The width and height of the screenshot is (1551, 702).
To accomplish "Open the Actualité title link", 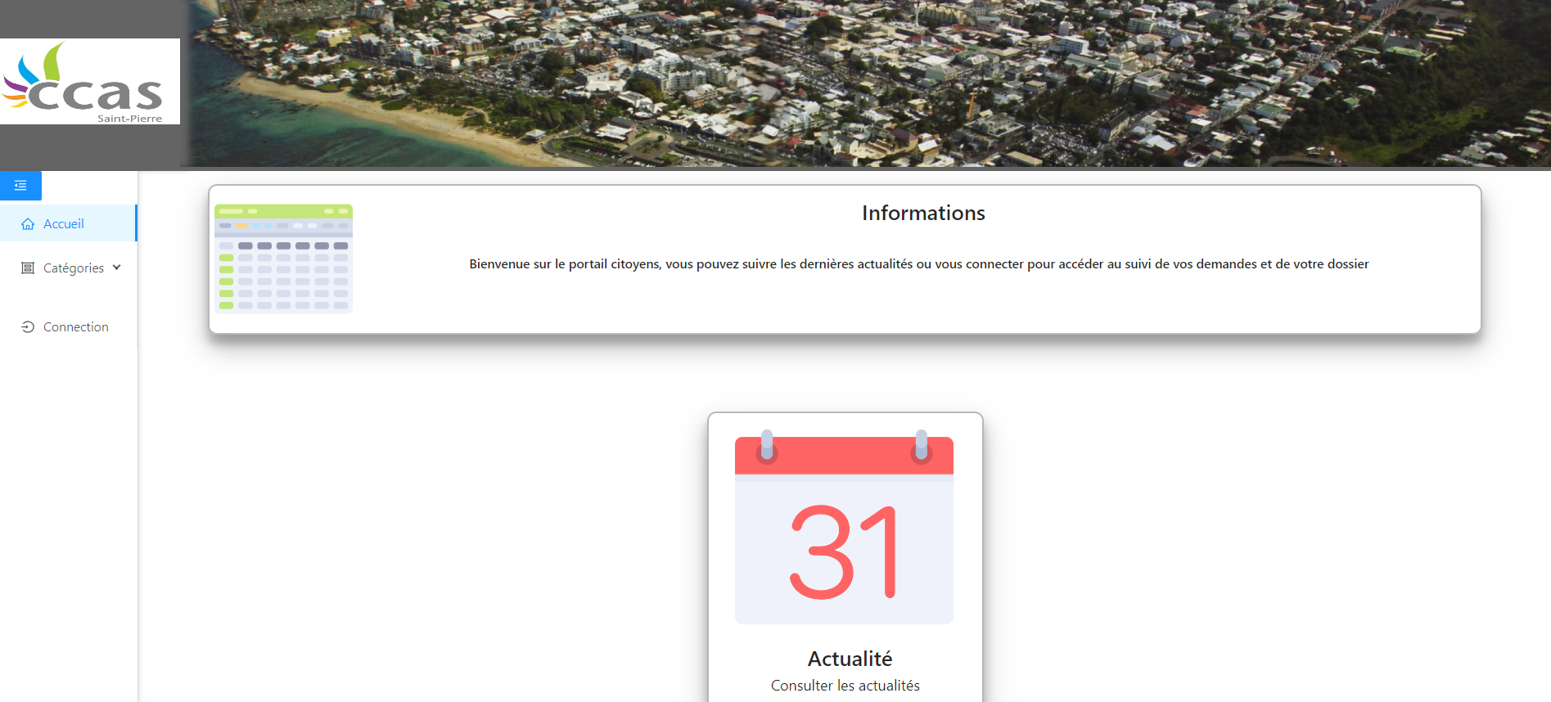I will pyautogui.click(x=850, y=659).
